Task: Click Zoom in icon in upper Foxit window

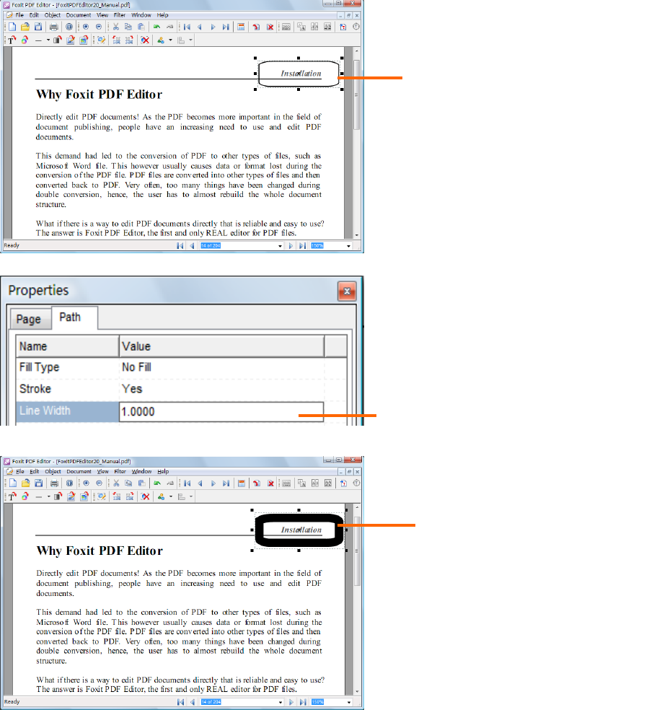Action: (86, 27)
